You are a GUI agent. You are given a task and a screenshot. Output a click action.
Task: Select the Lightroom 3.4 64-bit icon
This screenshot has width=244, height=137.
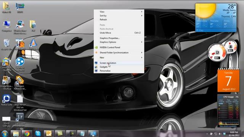tap(20, 120)
